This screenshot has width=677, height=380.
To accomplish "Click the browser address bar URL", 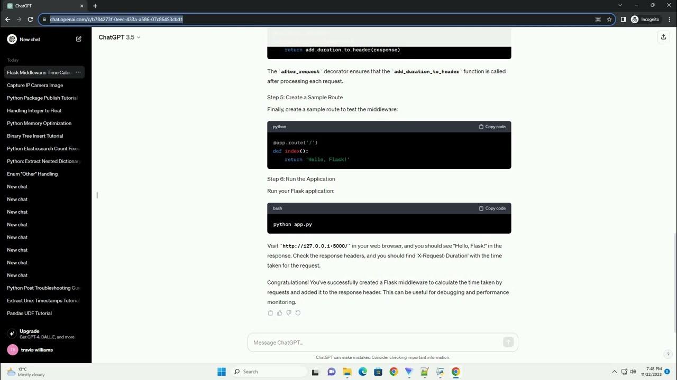I will click(x=116, y=20).
